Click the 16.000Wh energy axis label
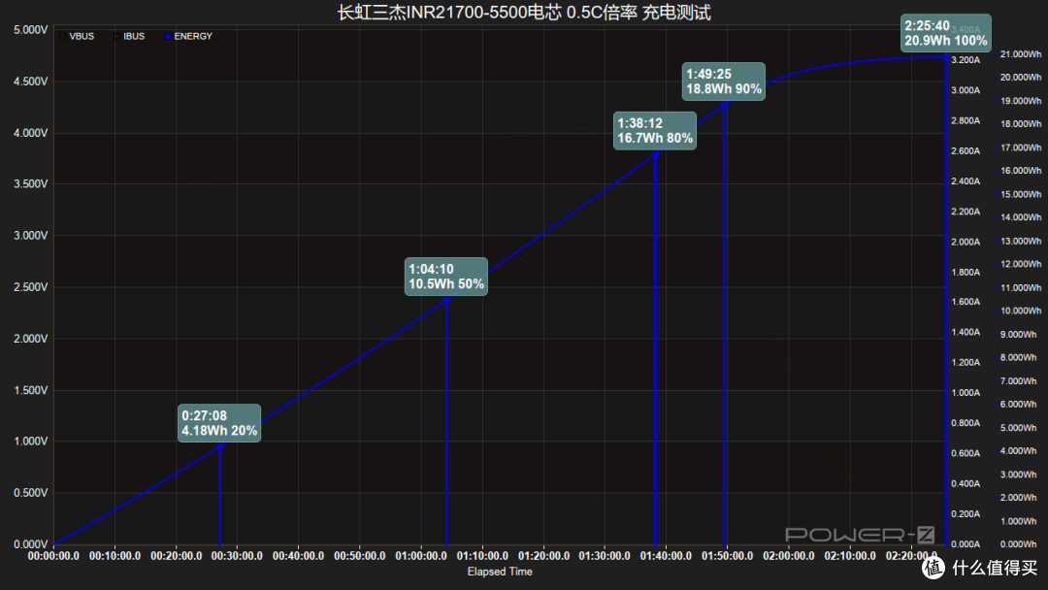 pos(1021,171)
